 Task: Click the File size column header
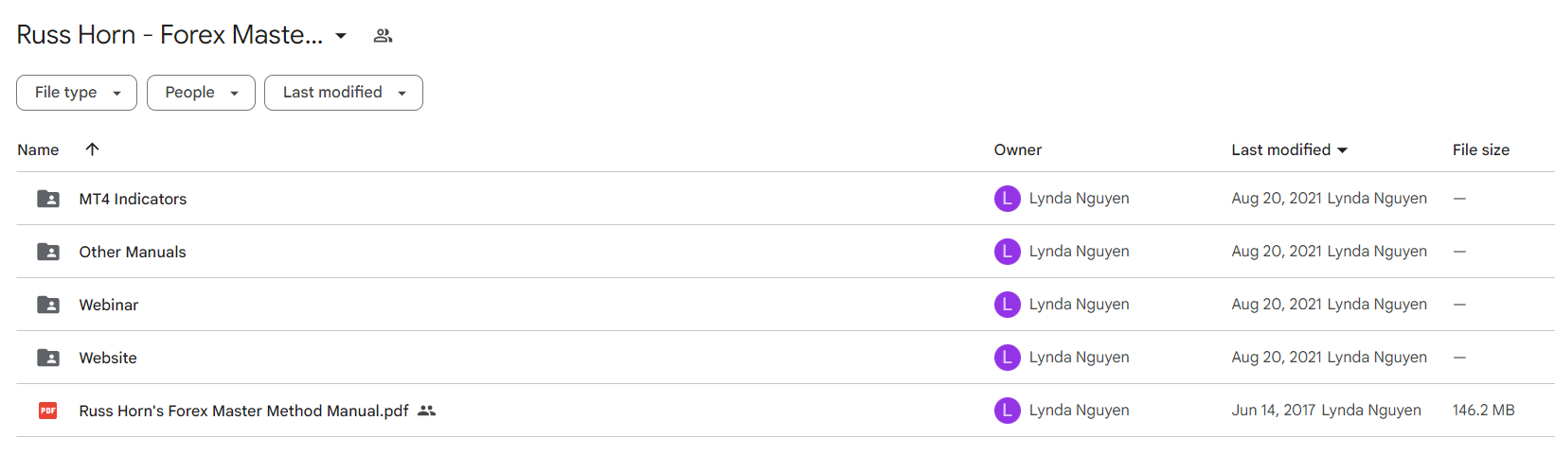pyautogui.click(x=1481, y=149)
